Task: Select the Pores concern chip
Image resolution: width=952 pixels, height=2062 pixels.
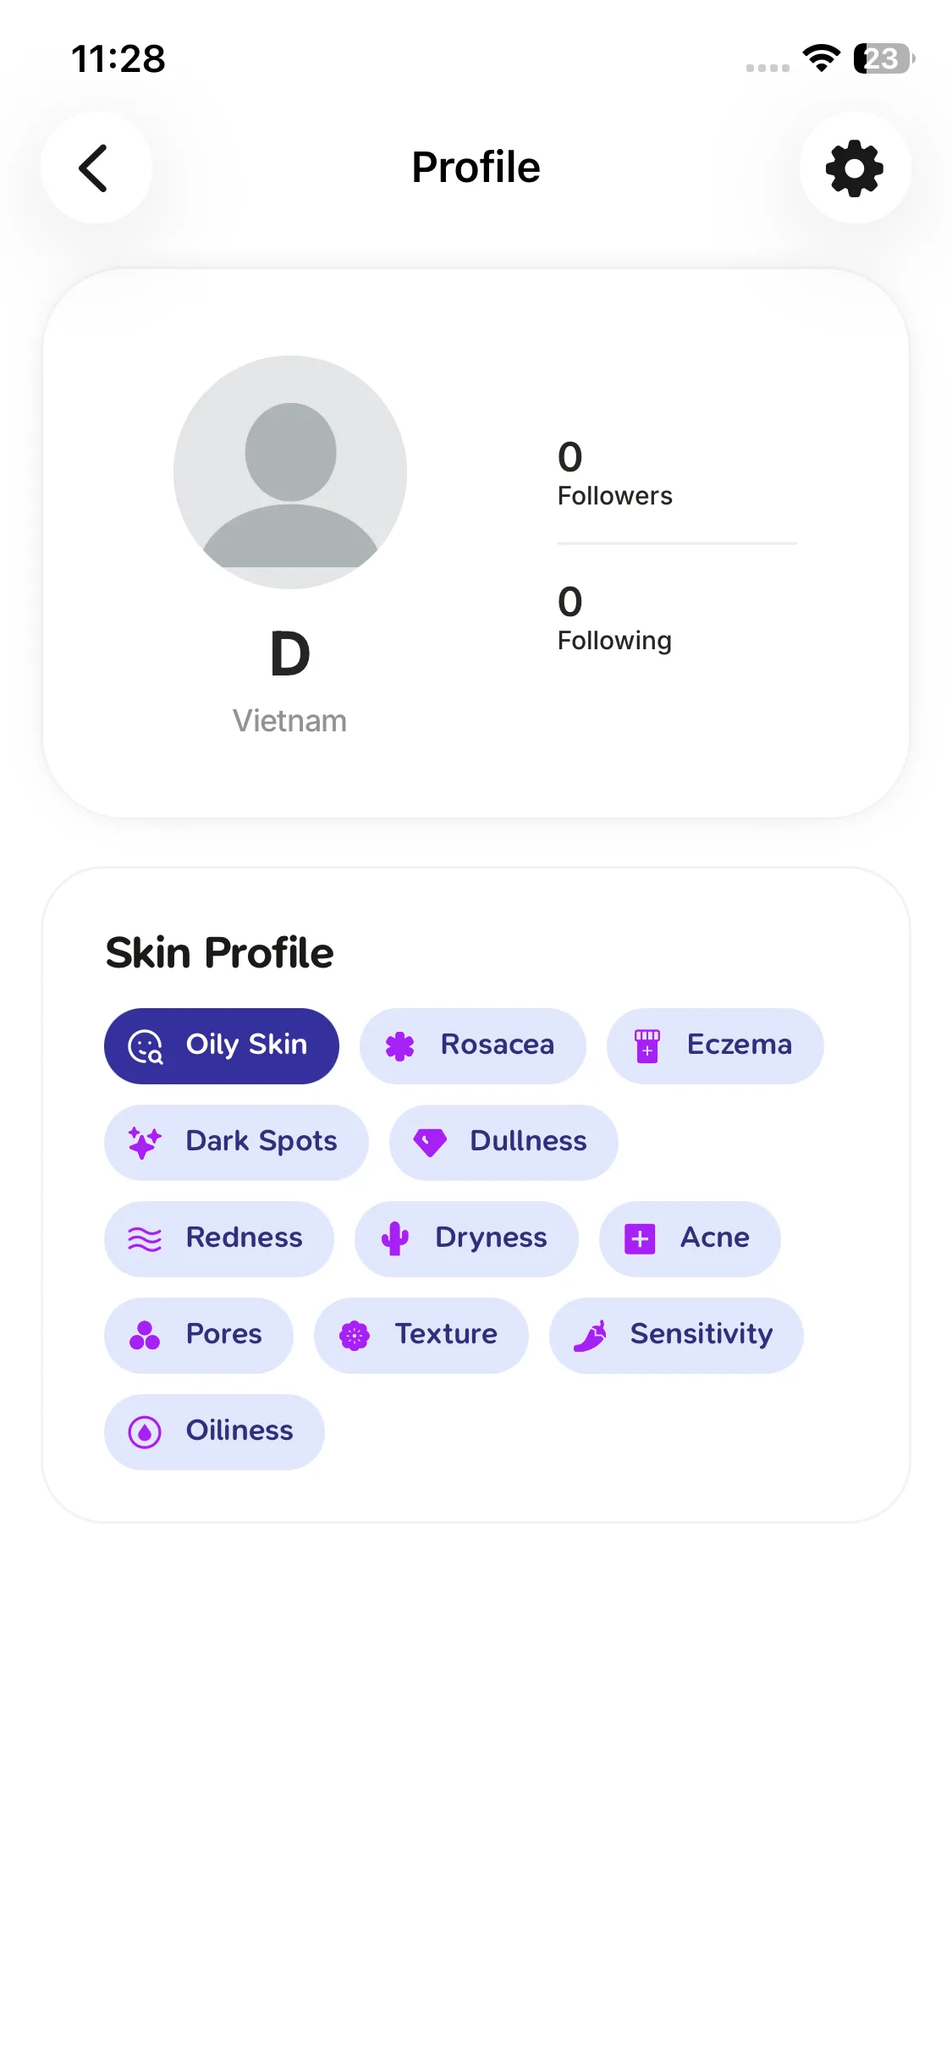Action: (x=198, y=1335)
